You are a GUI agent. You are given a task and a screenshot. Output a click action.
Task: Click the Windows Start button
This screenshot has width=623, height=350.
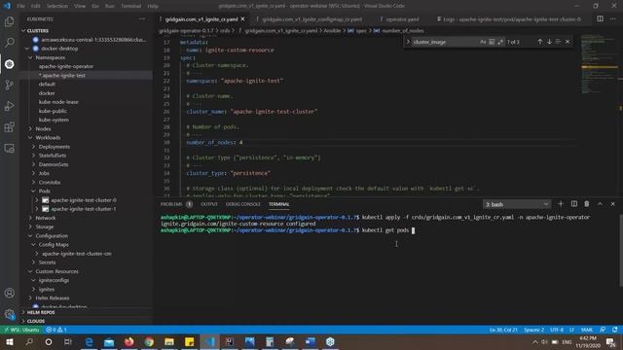(9, 341)
